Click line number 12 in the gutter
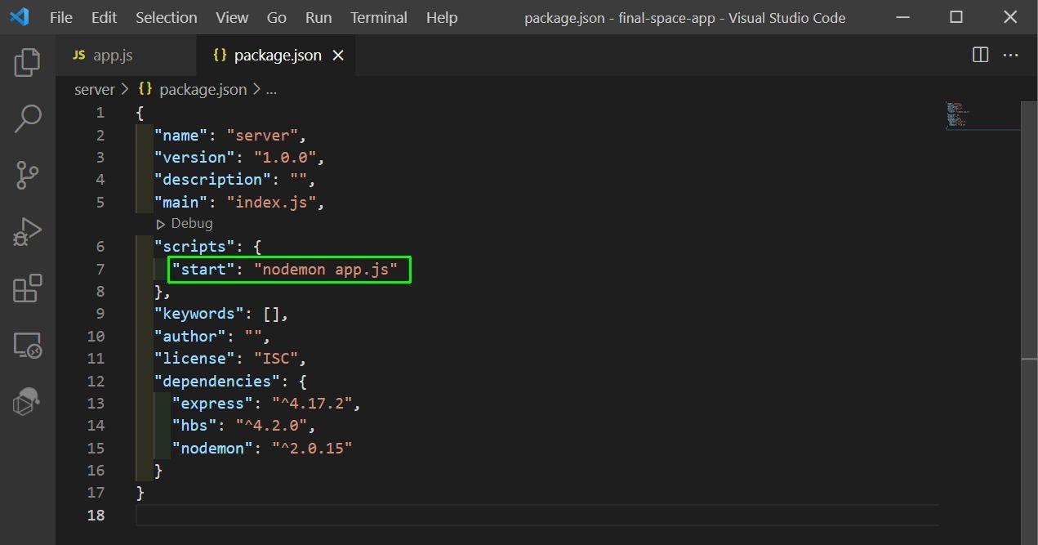Image resolution: width=1038 pixels, height=545 pixels. tap(96, 382)
